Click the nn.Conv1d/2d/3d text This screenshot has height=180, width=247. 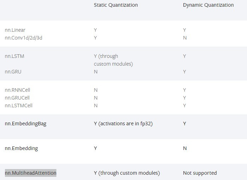[24, 38]
